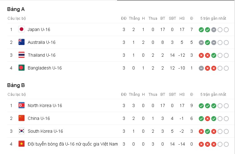Image resolution: width=235 pixels, height=154 pixels.
Task: Click the South Korea flag icon
Action: [22, 131]
